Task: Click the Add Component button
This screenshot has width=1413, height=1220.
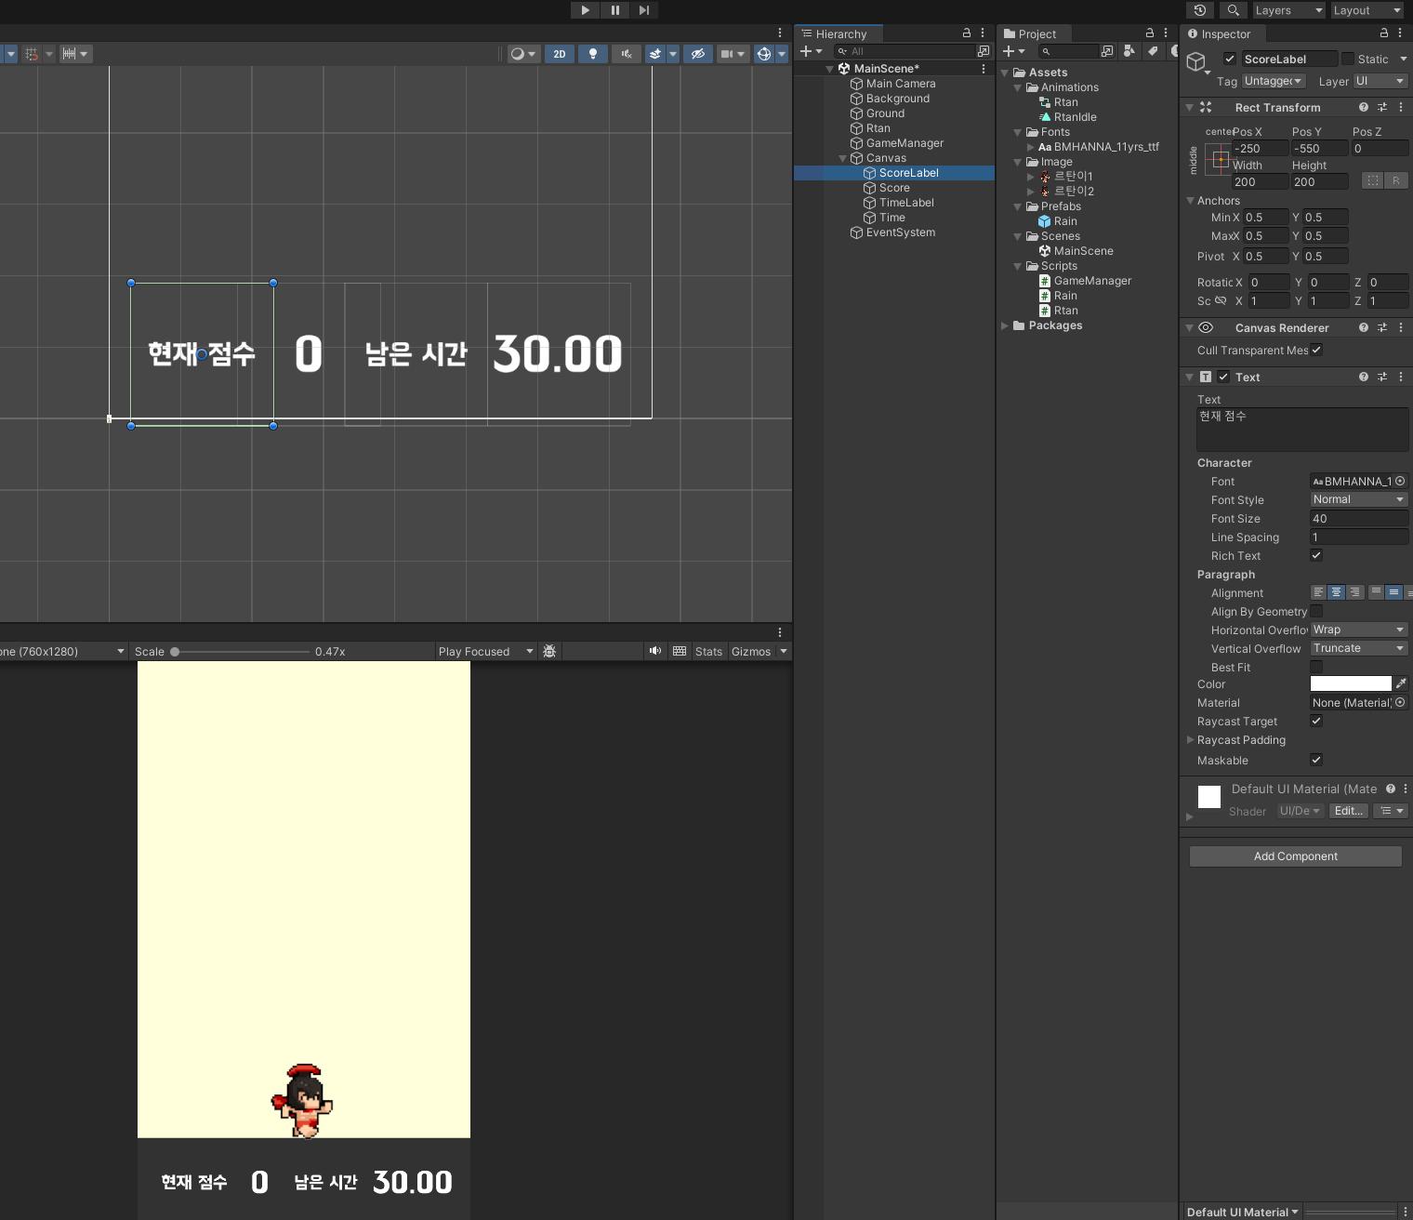Action: (1296, 856)
